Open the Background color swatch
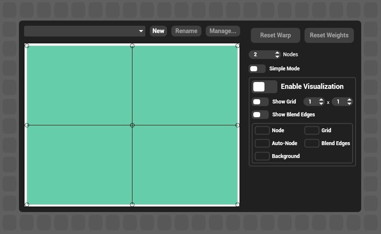Viewport: 381px width, 234px height. [x=262, y=156]
